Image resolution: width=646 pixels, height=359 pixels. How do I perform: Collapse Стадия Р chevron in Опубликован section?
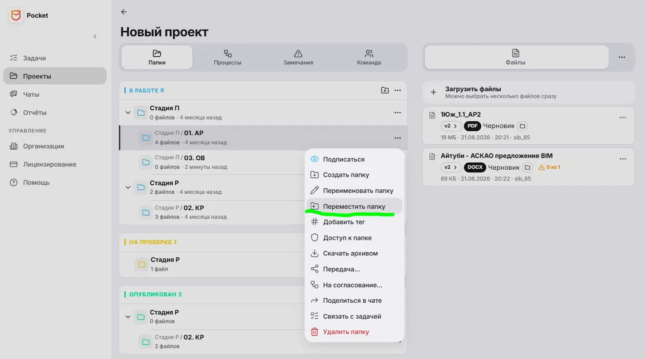point(128,317)
